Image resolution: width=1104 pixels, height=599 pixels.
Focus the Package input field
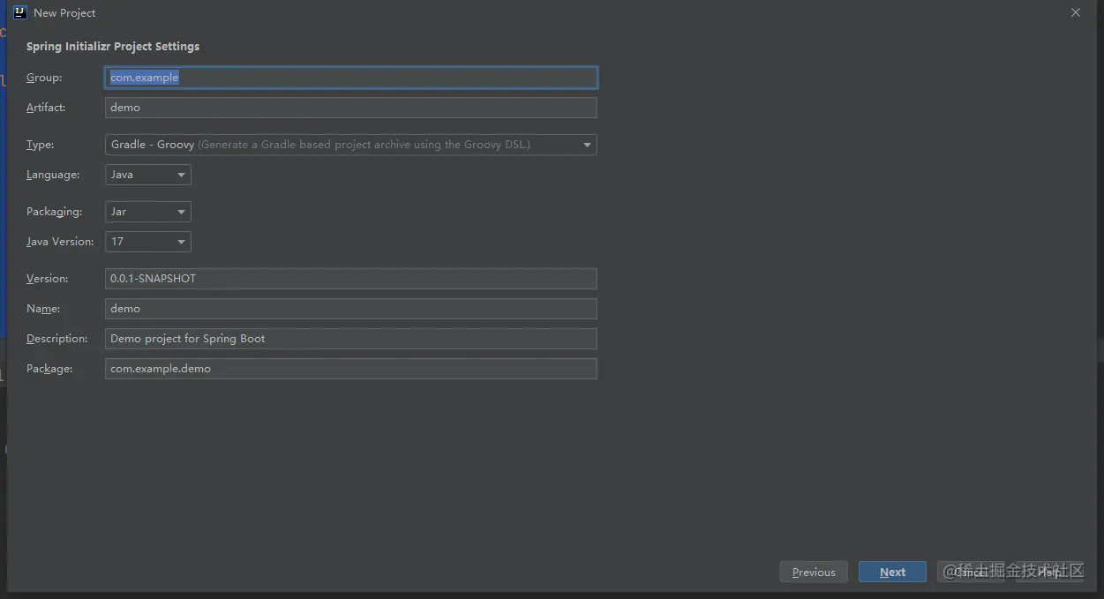[x=351, y=369]
